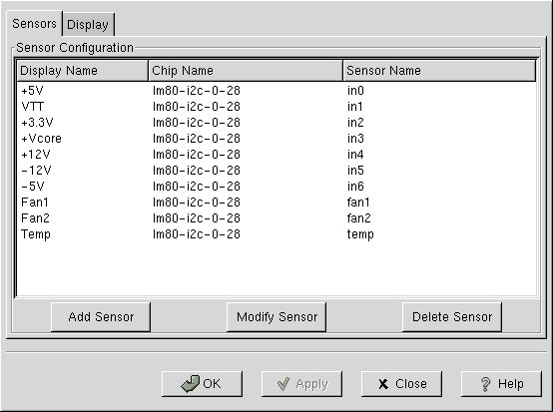Click Add Sensor button
This screenshot has width=553, height=412.
point(101,317)
